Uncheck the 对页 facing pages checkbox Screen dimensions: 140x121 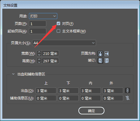pyautogui.click(x=58, y=23)
